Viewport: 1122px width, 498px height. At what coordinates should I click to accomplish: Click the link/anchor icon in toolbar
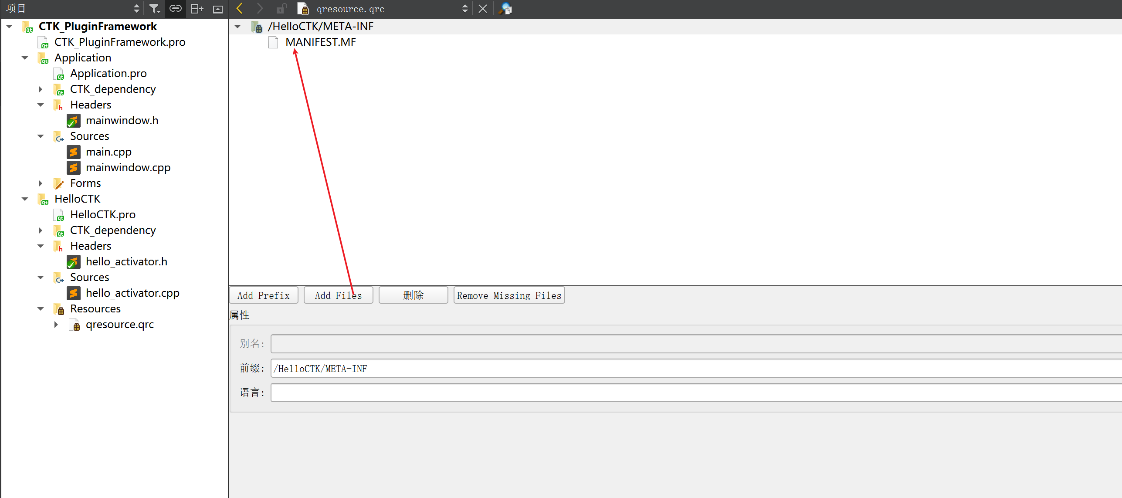(175, 9)
